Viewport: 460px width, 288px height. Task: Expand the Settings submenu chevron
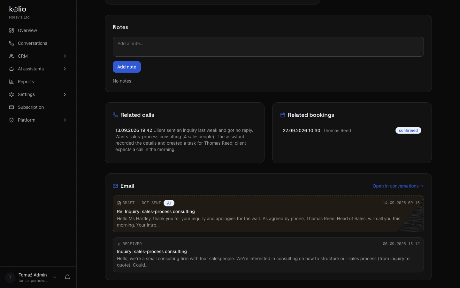(65, 94)
